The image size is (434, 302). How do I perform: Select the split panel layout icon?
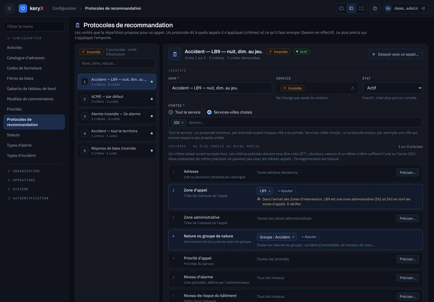pyautogui.click(x=351, y=8)
